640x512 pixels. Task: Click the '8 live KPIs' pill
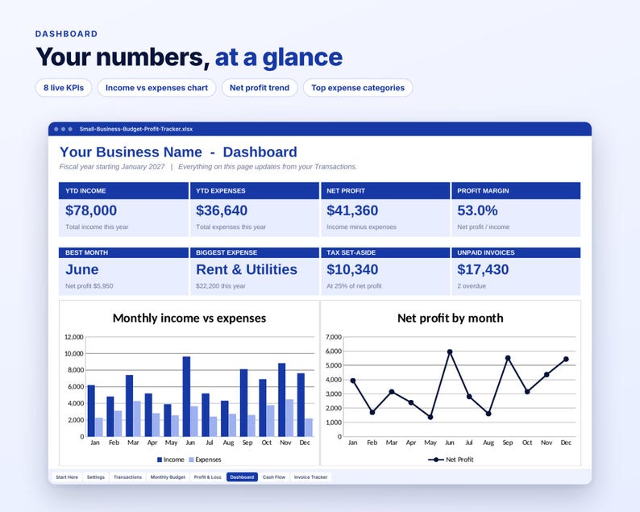click(64, 88)
